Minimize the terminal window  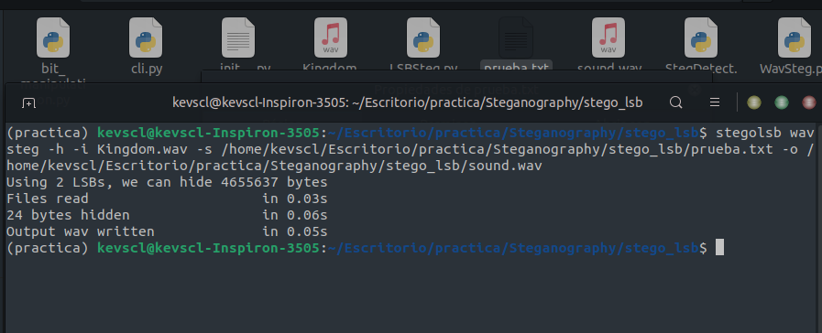point(754,102)
